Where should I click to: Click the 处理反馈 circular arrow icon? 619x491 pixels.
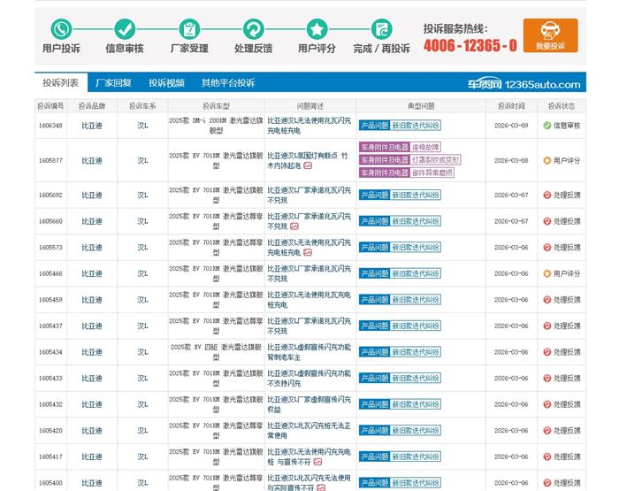pyautogui.click(x=253, y=29)
